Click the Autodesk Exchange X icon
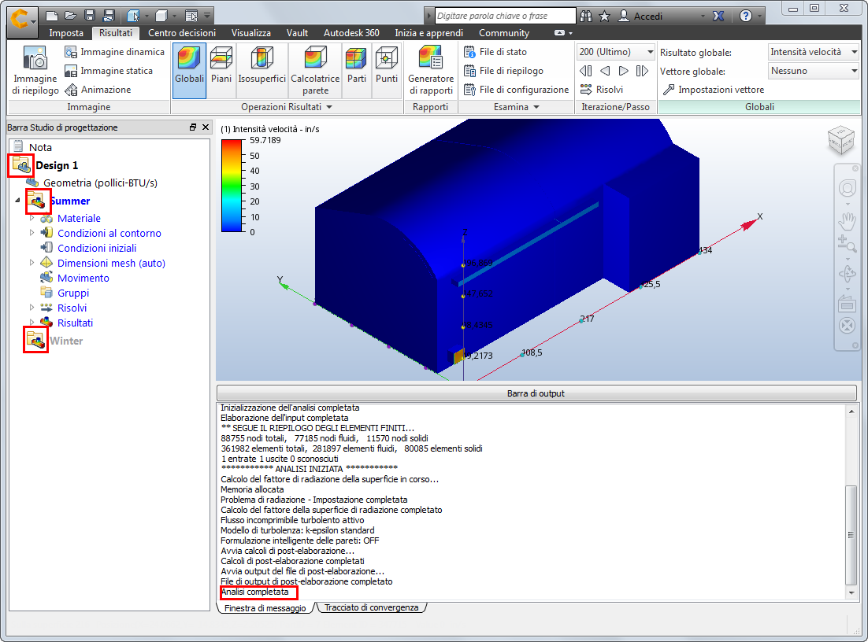Image resolution: width=868 pixels, height=642 pixels. pyautogui.click(x=718, y=16)
